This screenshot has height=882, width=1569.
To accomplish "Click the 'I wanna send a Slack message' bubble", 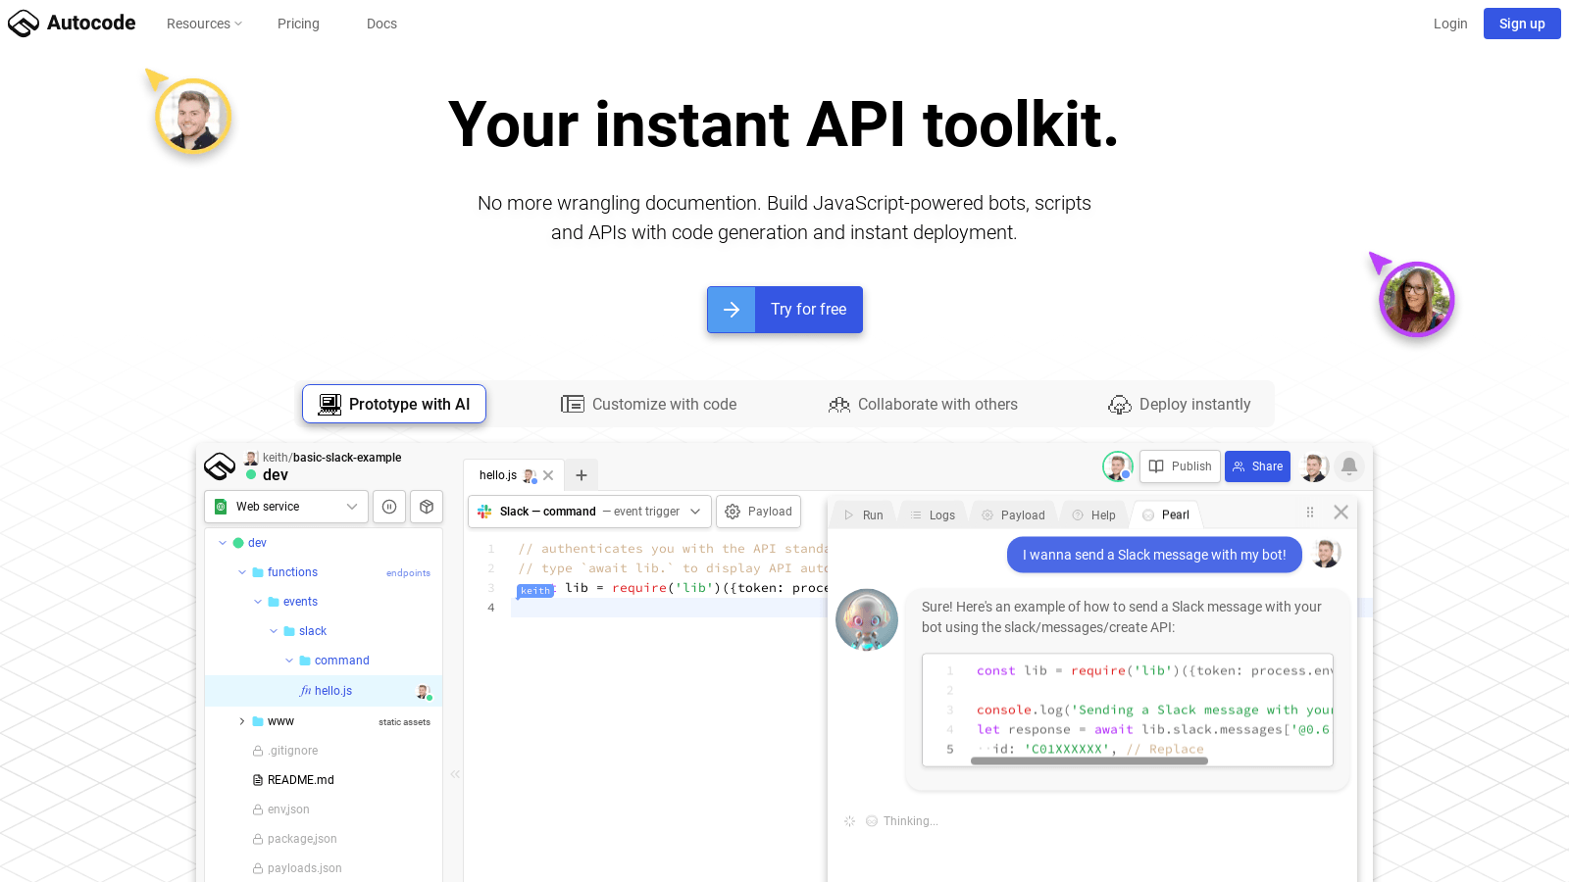I will click(1154, 555).
